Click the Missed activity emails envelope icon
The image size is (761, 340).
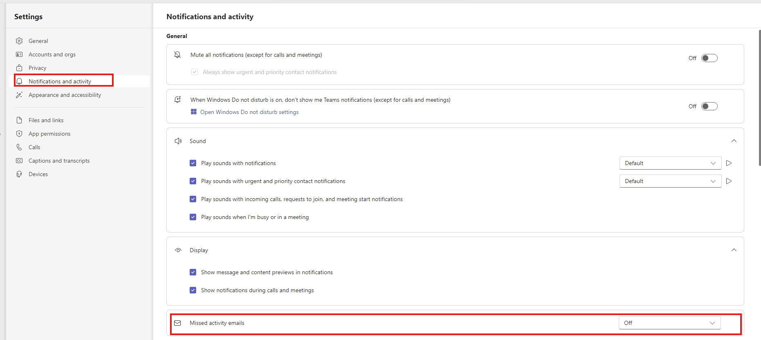(x=177, y=323)
